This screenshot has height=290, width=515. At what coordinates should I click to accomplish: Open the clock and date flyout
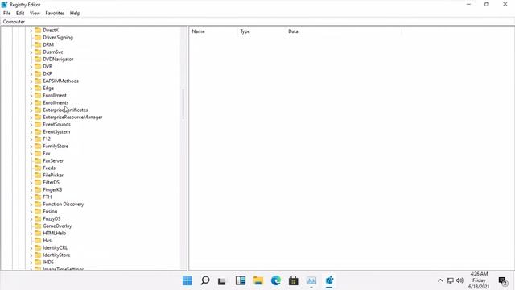(x=479, y=280)
